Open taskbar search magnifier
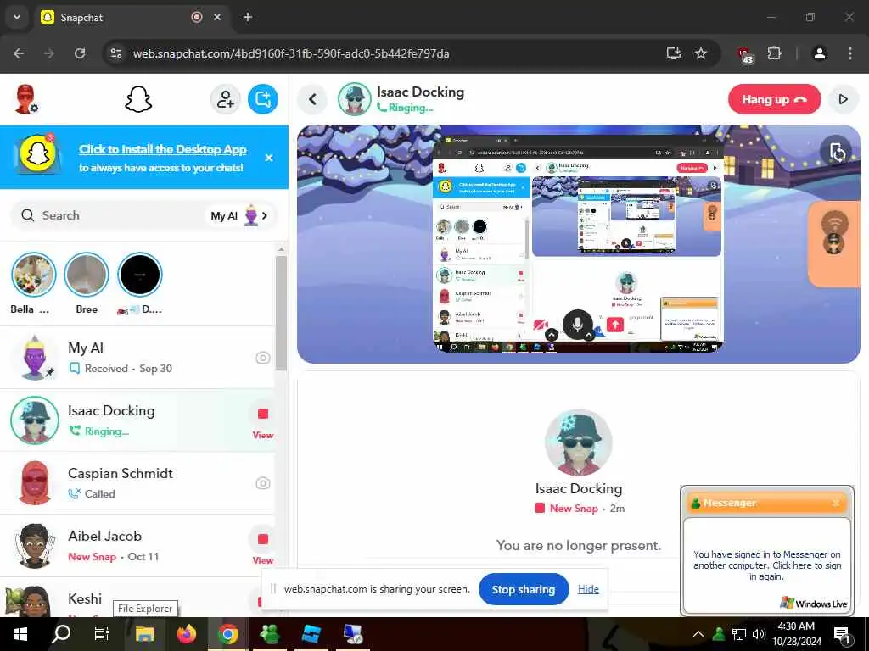 click(x=60, y=634)
